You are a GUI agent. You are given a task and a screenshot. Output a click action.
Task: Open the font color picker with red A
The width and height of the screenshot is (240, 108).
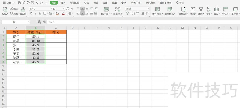click(x=63, y=13)
